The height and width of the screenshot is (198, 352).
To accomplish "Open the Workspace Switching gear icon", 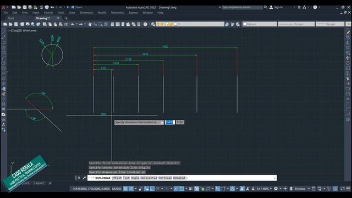I will [276, 189].
